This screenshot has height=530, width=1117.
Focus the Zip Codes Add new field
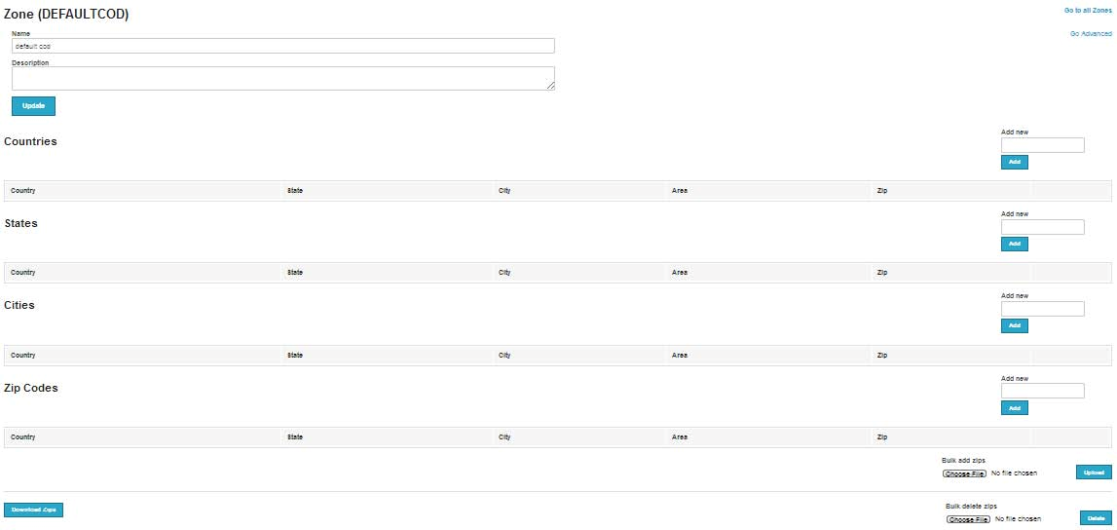coord(1042,391)
